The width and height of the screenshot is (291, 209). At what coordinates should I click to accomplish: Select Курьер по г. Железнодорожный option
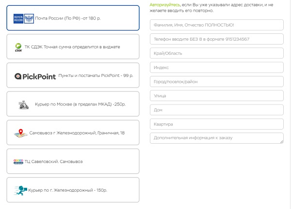coord(73,190)
